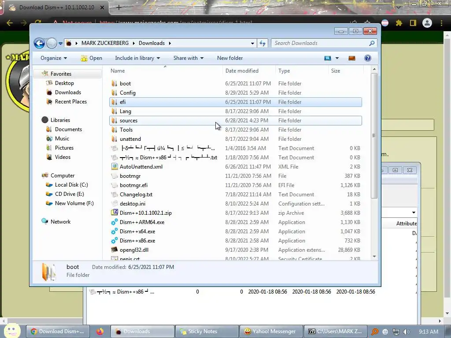The image size is (451, 338).
Task: Toggle the preview pane icon
Action: (352, 58)
